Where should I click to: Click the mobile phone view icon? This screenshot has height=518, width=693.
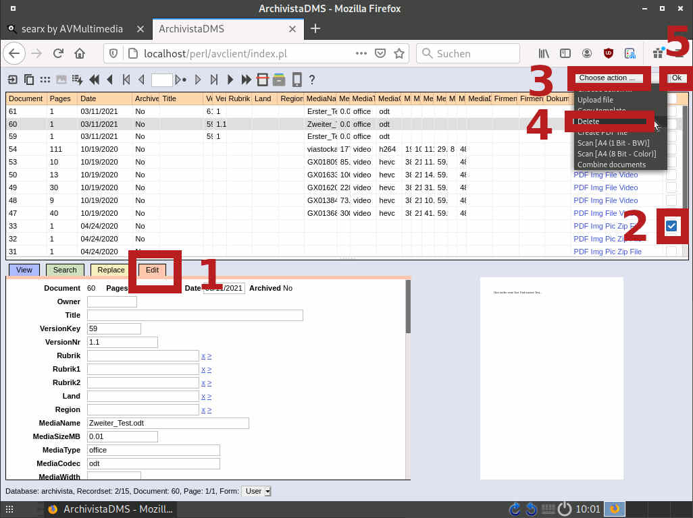click(x=297, y=80)
